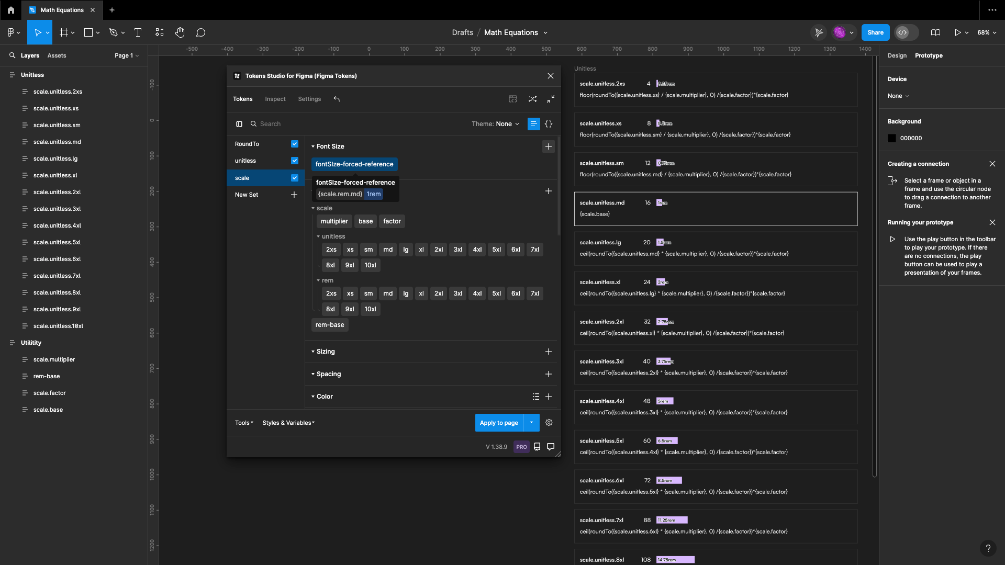Image resolution: width=1005 pixels, height=565 pixels.
Task: Open Apply to page options arrow
Action: (531, 423)
